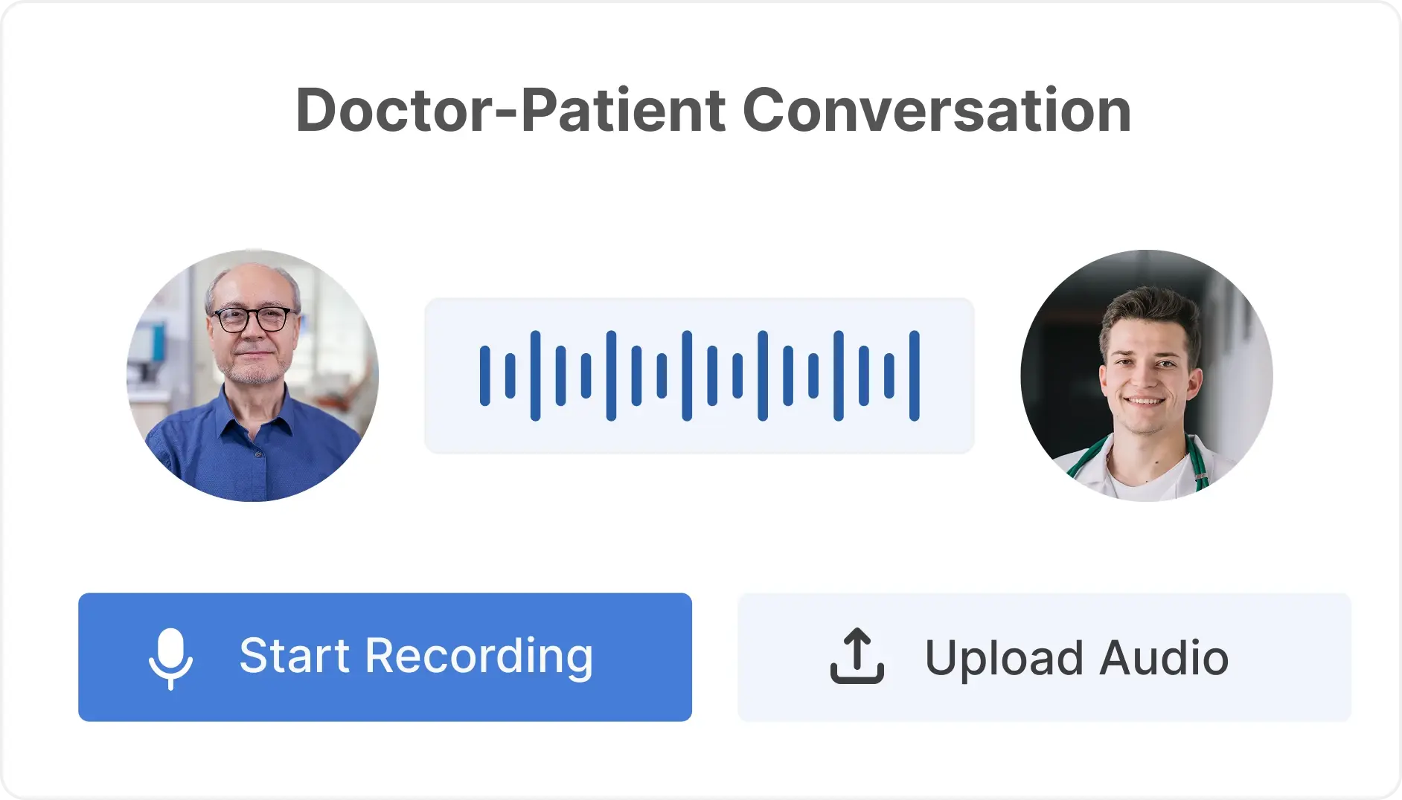Click the upload arrow icon
This screenshot has height=800, width=1402.
[854, 657]
